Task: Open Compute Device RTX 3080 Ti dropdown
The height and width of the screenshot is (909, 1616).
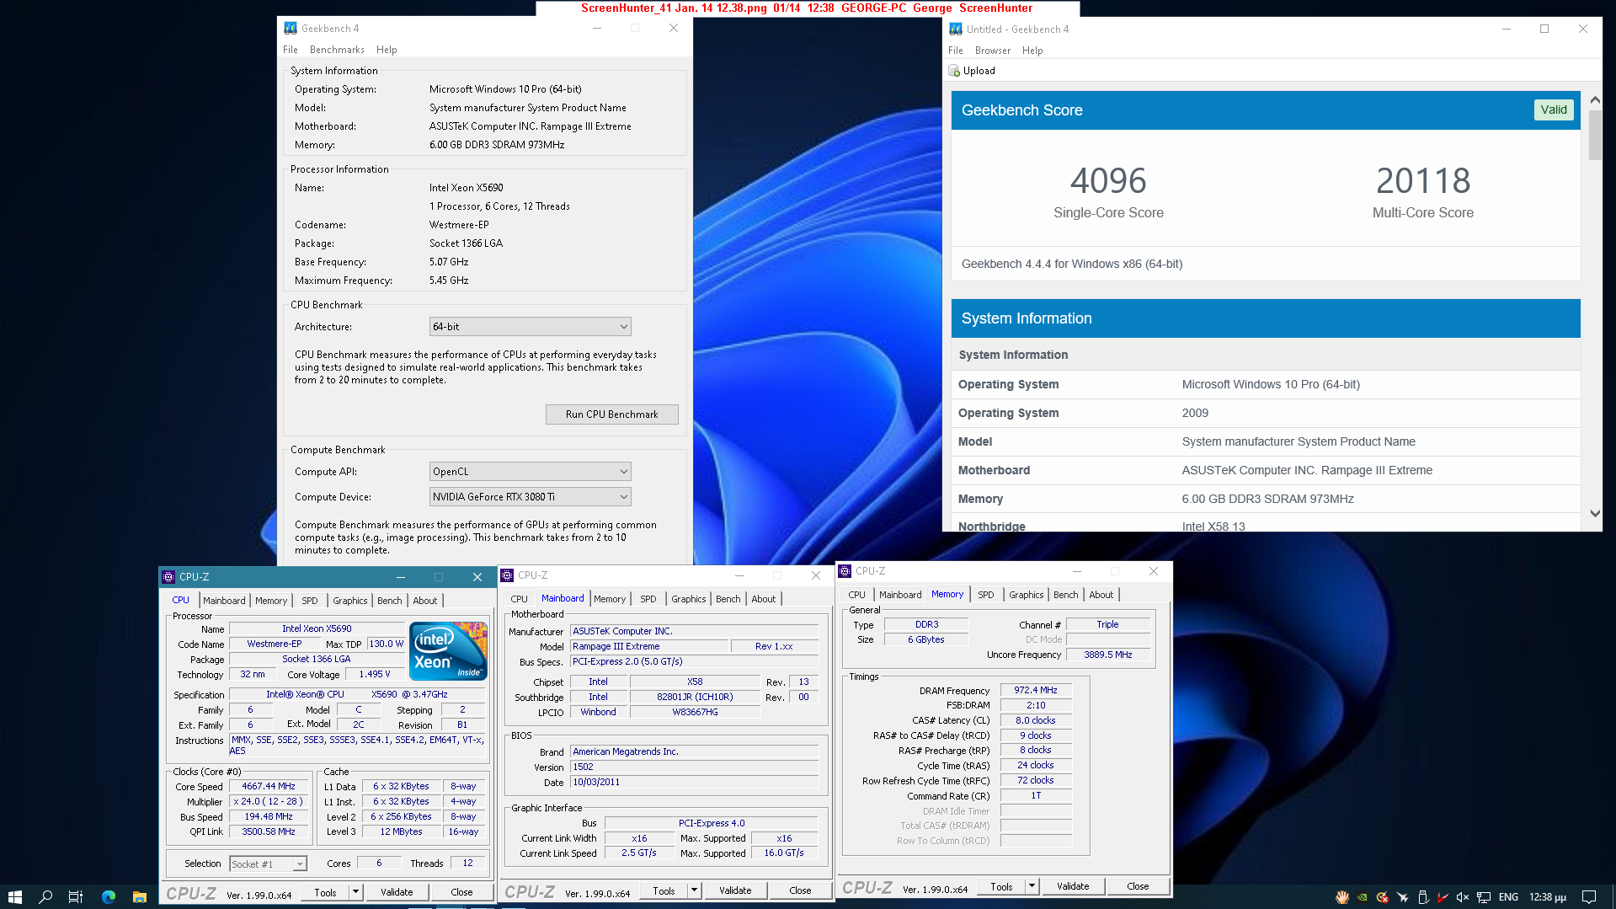Action: pyautogui.click(x=531, y=497)
